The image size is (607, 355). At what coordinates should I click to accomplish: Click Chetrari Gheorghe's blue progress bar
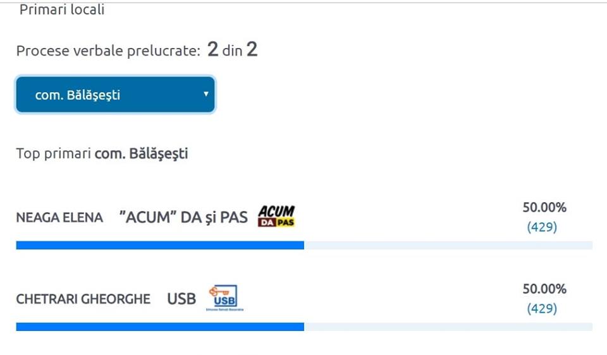tap(160, 327)
